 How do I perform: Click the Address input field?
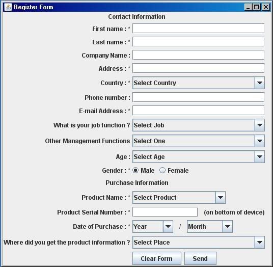tap(198, 68)
